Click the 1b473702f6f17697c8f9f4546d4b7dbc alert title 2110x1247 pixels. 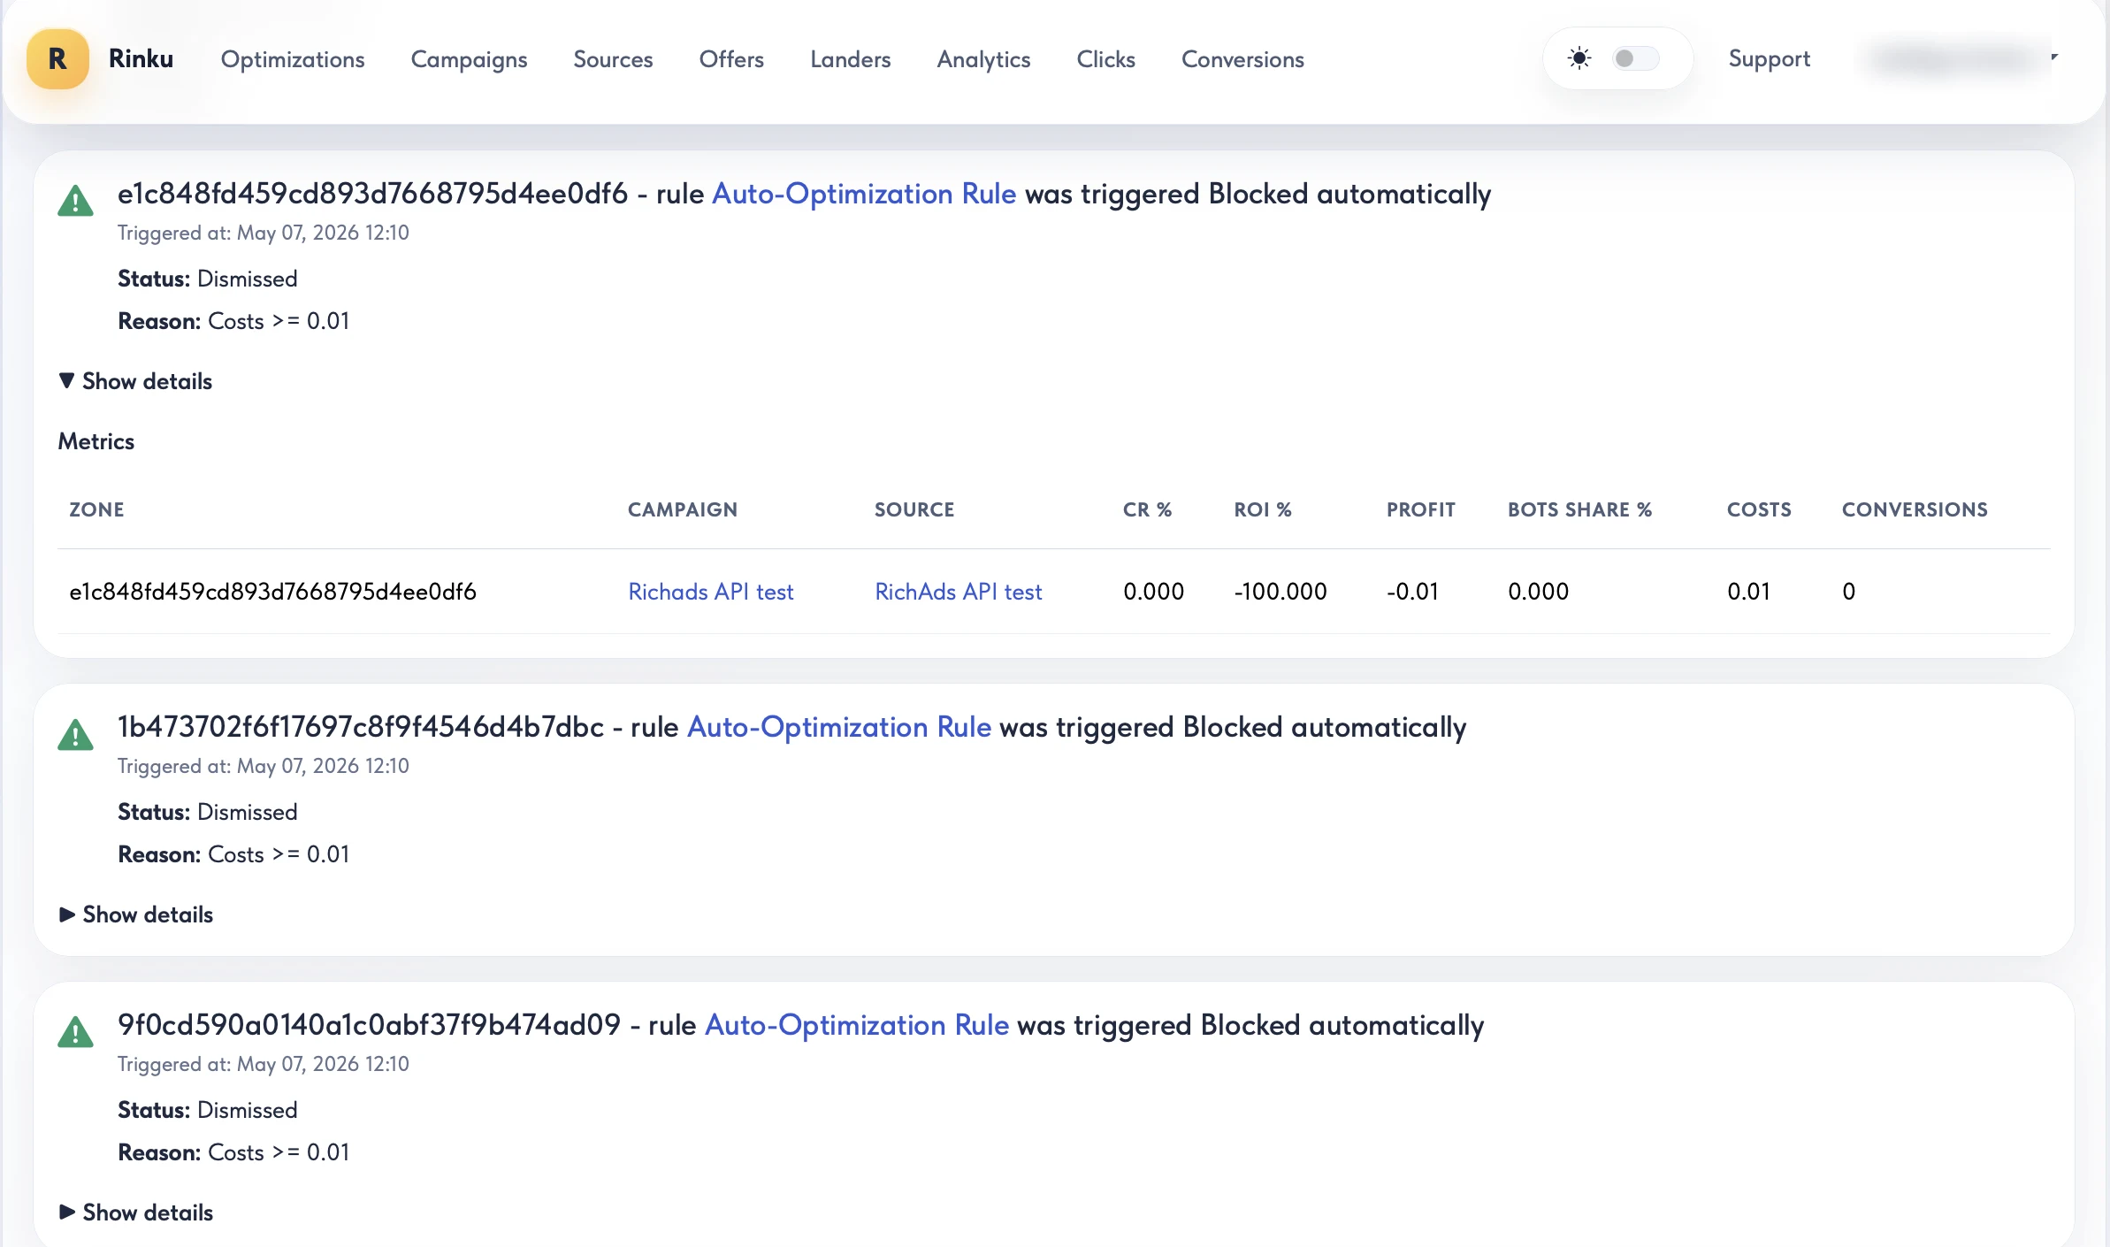(x=791, y=727)
